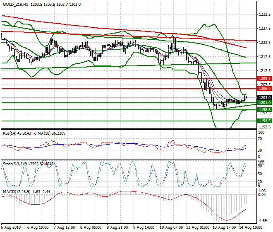Screen dimensions: 273x232
Task: Click the 1232.5 price axis value
Action: pos(264,14)
